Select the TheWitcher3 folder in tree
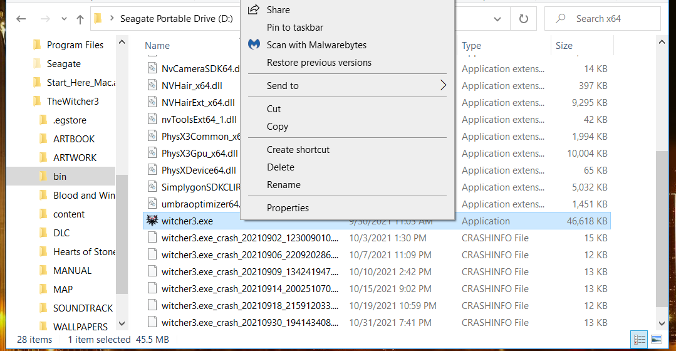The image size is (676, 351). coord(73,102)
